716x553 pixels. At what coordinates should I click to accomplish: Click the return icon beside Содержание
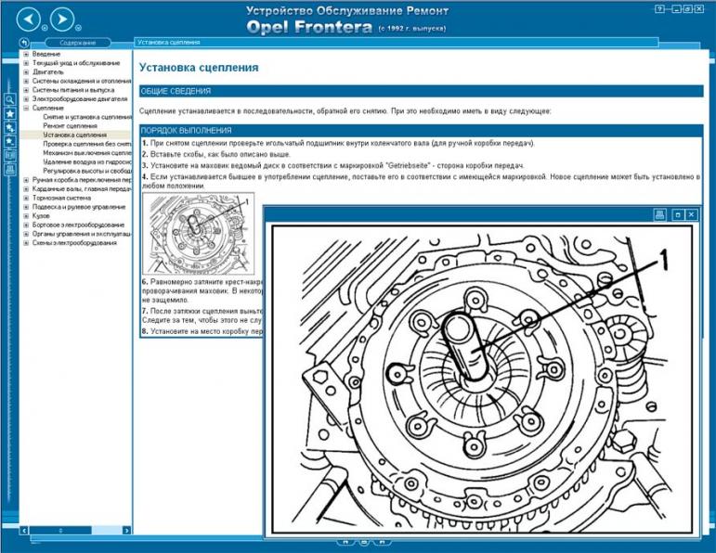coord(24,43)
